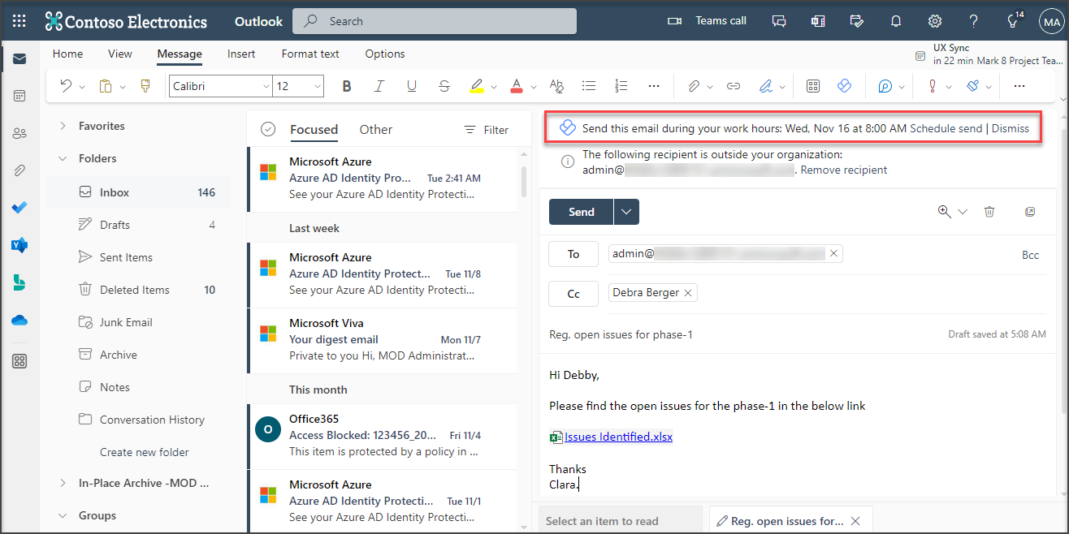Select the Other inbox tab

[375, 129]
